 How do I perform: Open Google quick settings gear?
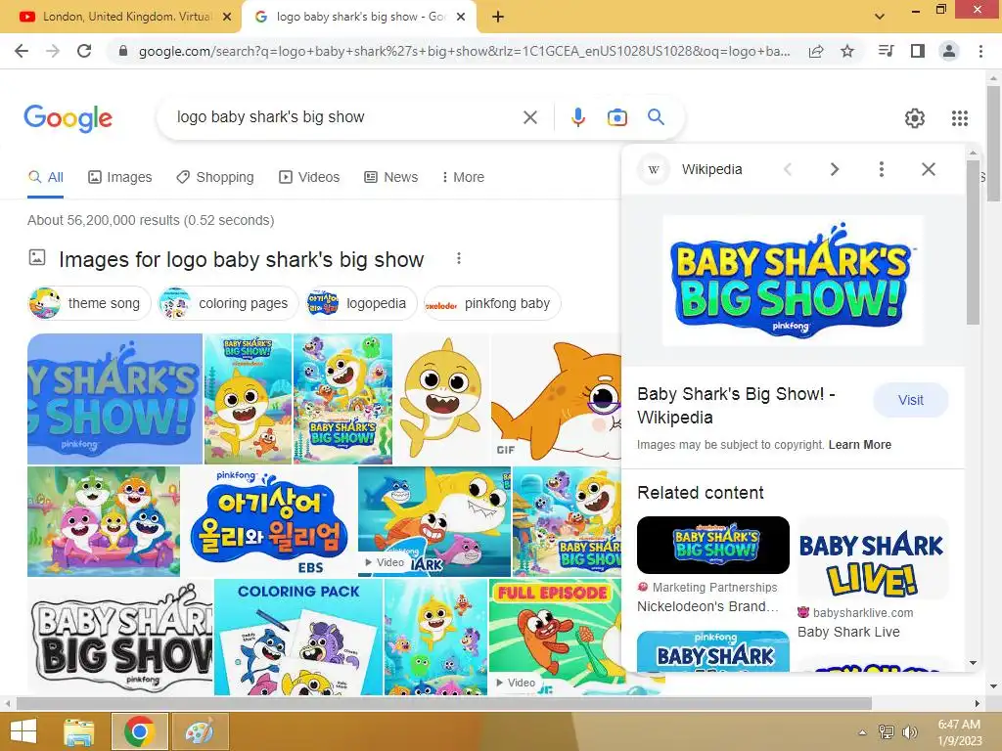click(915, 118)
